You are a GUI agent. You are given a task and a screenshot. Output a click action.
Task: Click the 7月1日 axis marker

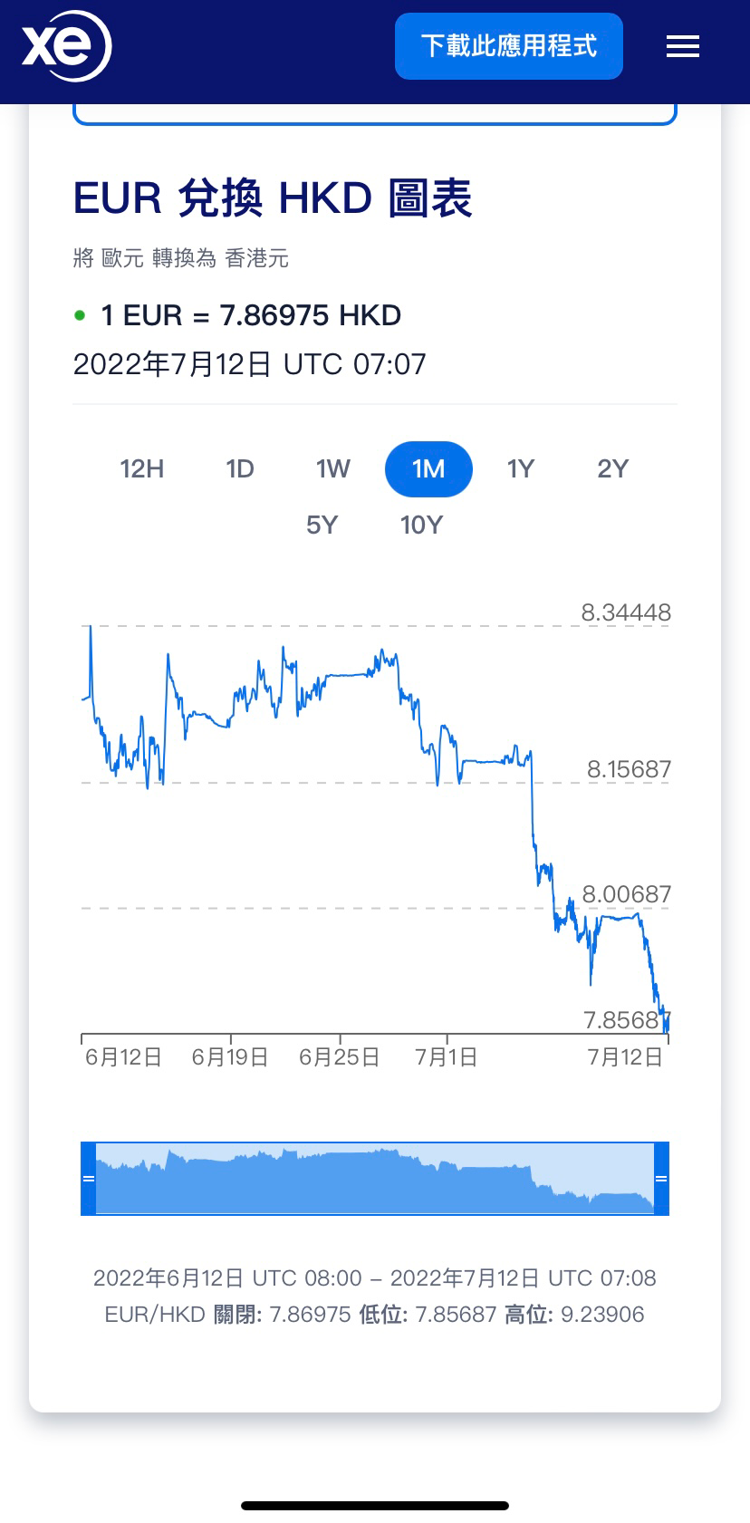click(x=446, y=1056)
